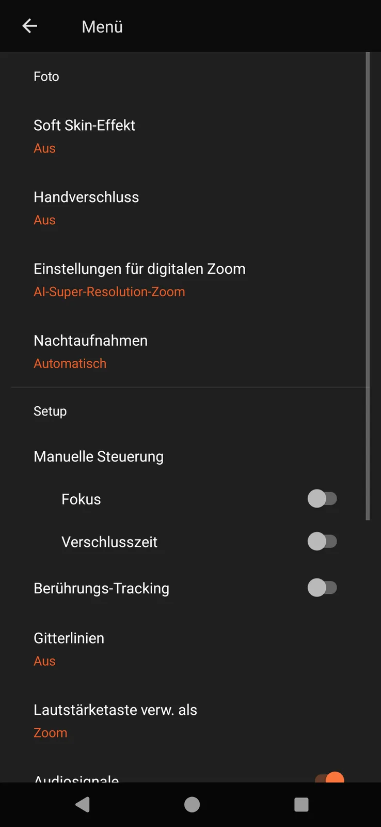Tap the recent apps square button
The image size is (381, 827).
pos(301,804)
